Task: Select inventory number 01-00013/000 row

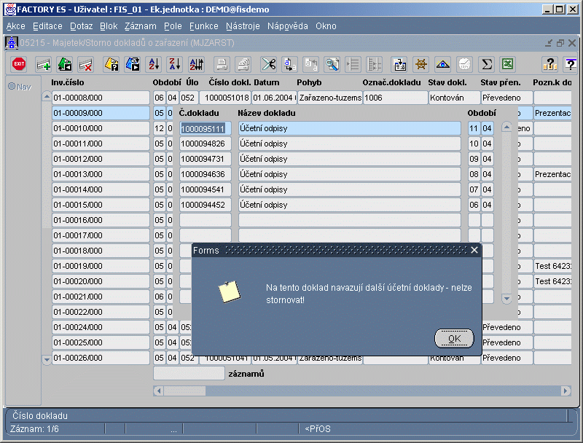Action: click(x=101, y=174)
